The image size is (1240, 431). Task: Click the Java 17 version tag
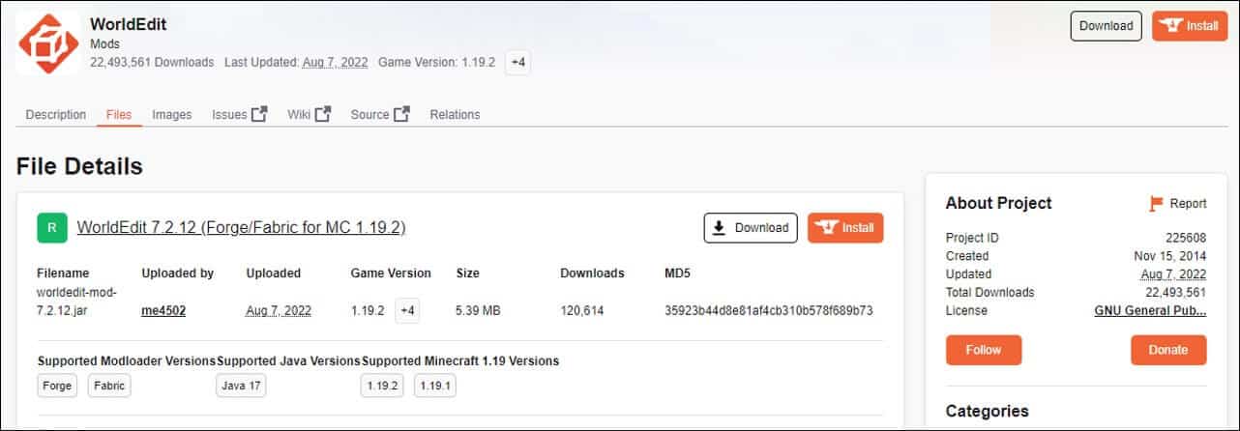pos(241,385)
